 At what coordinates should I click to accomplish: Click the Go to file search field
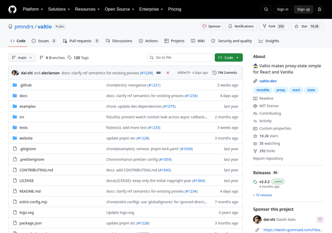click(x=180, y=58)
